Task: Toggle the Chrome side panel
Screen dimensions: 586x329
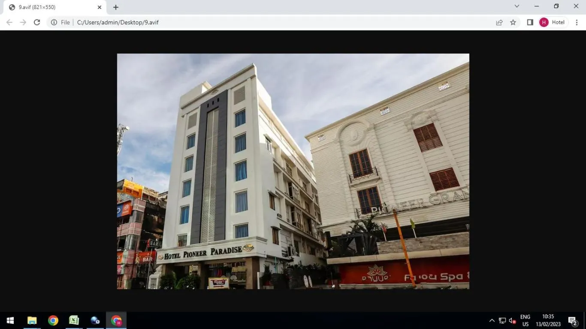Action: (530, 22)
